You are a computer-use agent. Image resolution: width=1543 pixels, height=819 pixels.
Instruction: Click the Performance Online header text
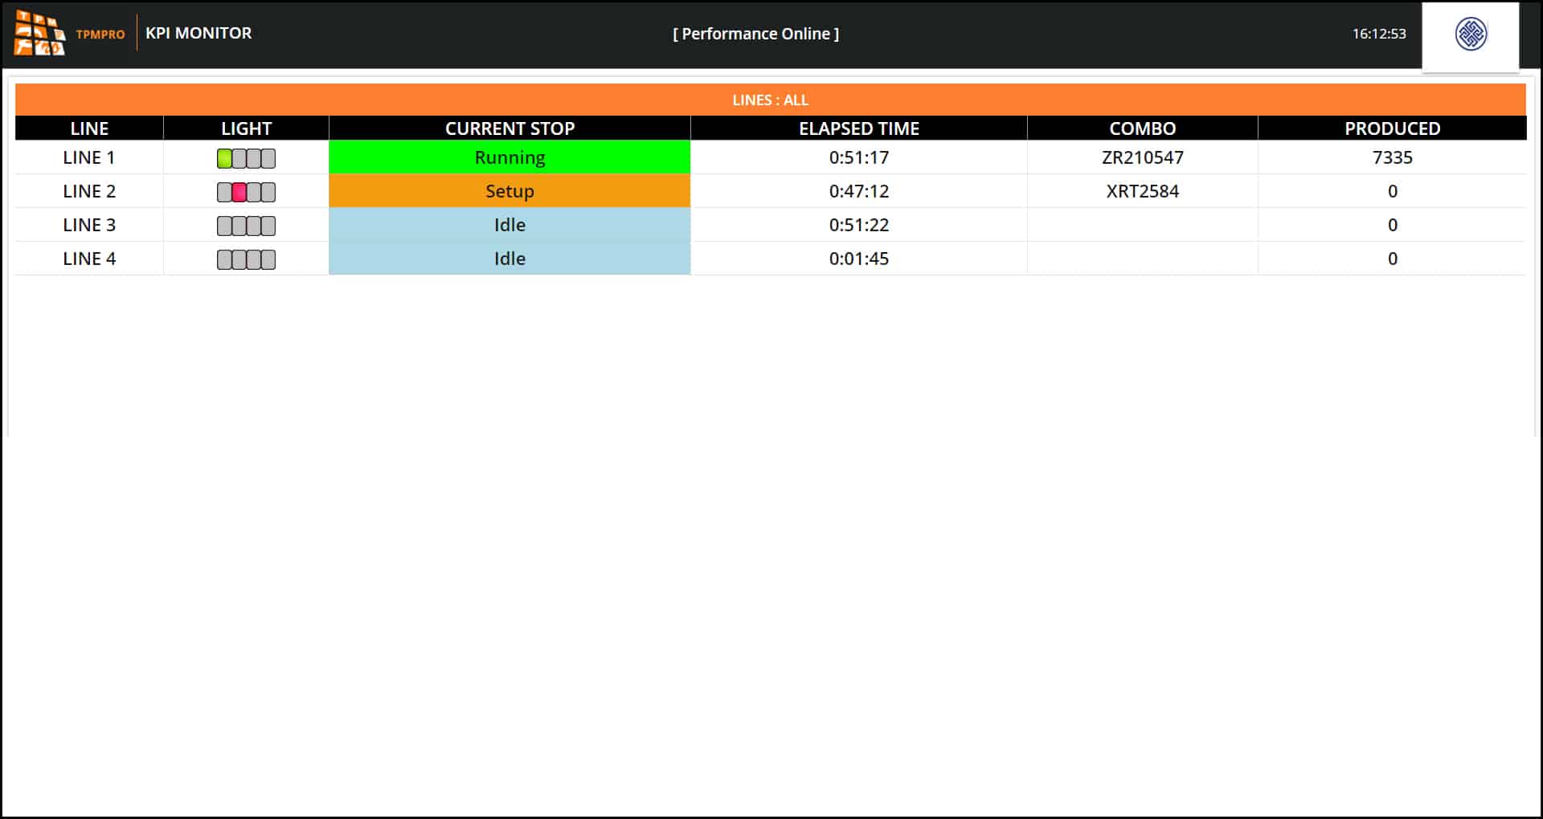tap(755, 34)
